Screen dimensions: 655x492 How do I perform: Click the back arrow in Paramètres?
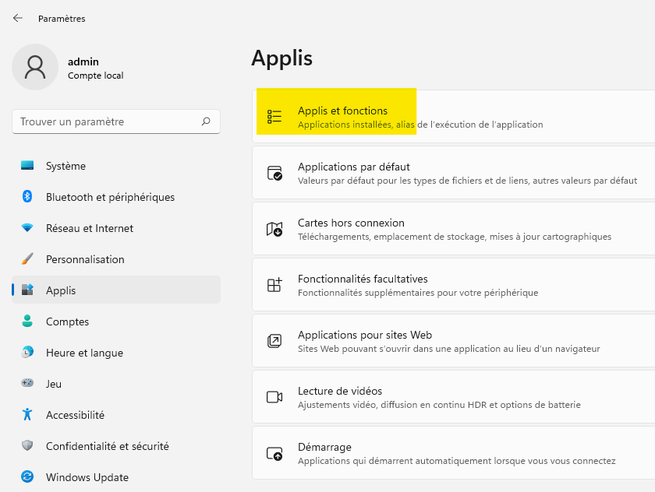tap(18, 18)
